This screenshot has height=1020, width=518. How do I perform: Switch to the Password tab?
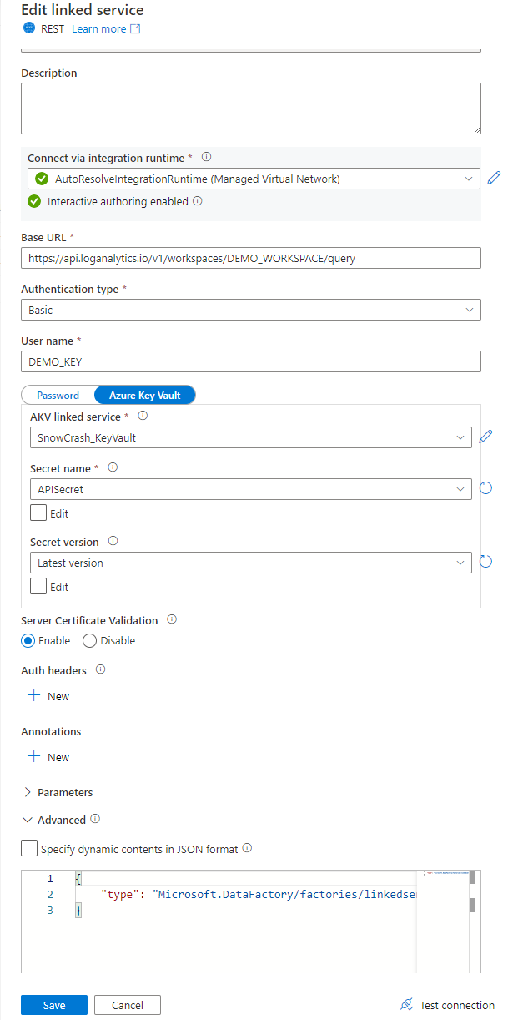click(58, 395)
